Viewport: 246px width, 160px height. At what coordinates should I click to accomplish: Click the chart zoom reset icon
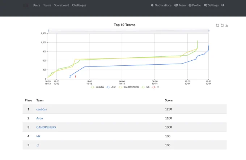222,25
